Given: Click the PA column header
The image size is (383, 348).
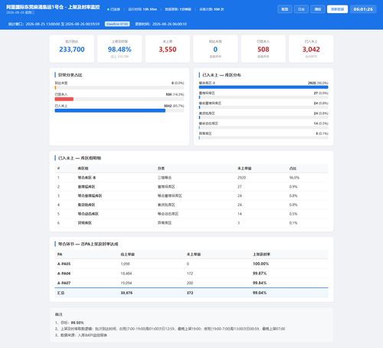Looking at the screenshot, I should point(60,254).
